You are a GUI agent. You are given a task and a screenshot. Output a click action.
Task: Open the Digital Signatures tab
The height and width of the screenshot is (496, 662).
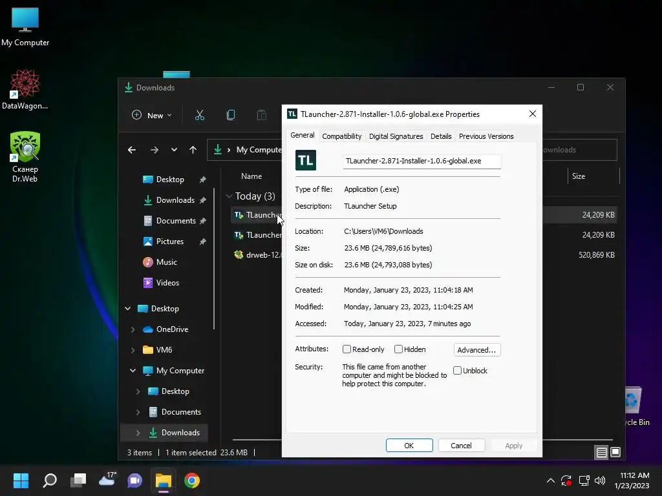(396, 136)
